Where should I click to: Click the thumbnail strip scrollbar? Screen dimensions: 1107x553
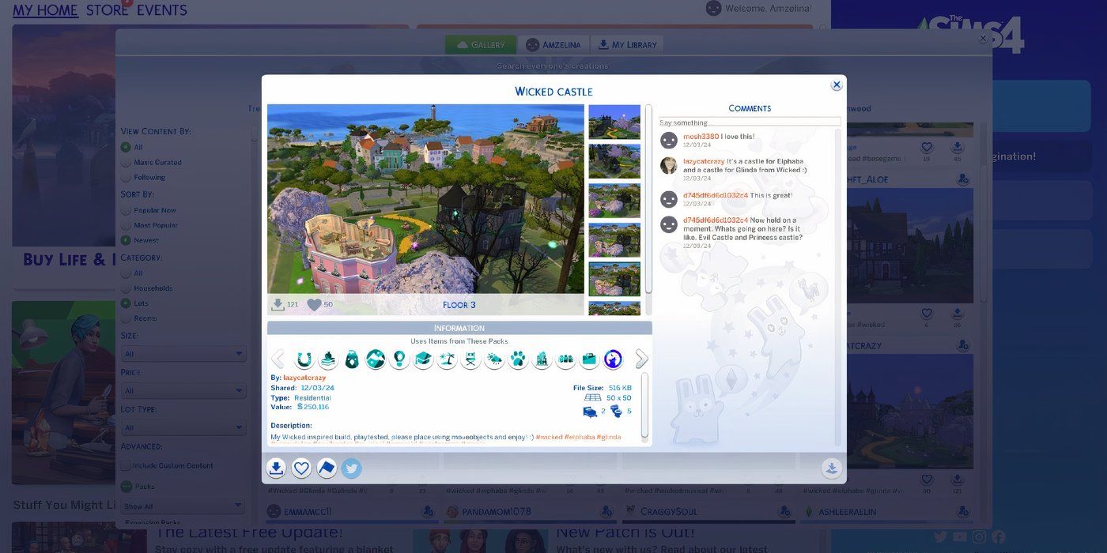649,197
